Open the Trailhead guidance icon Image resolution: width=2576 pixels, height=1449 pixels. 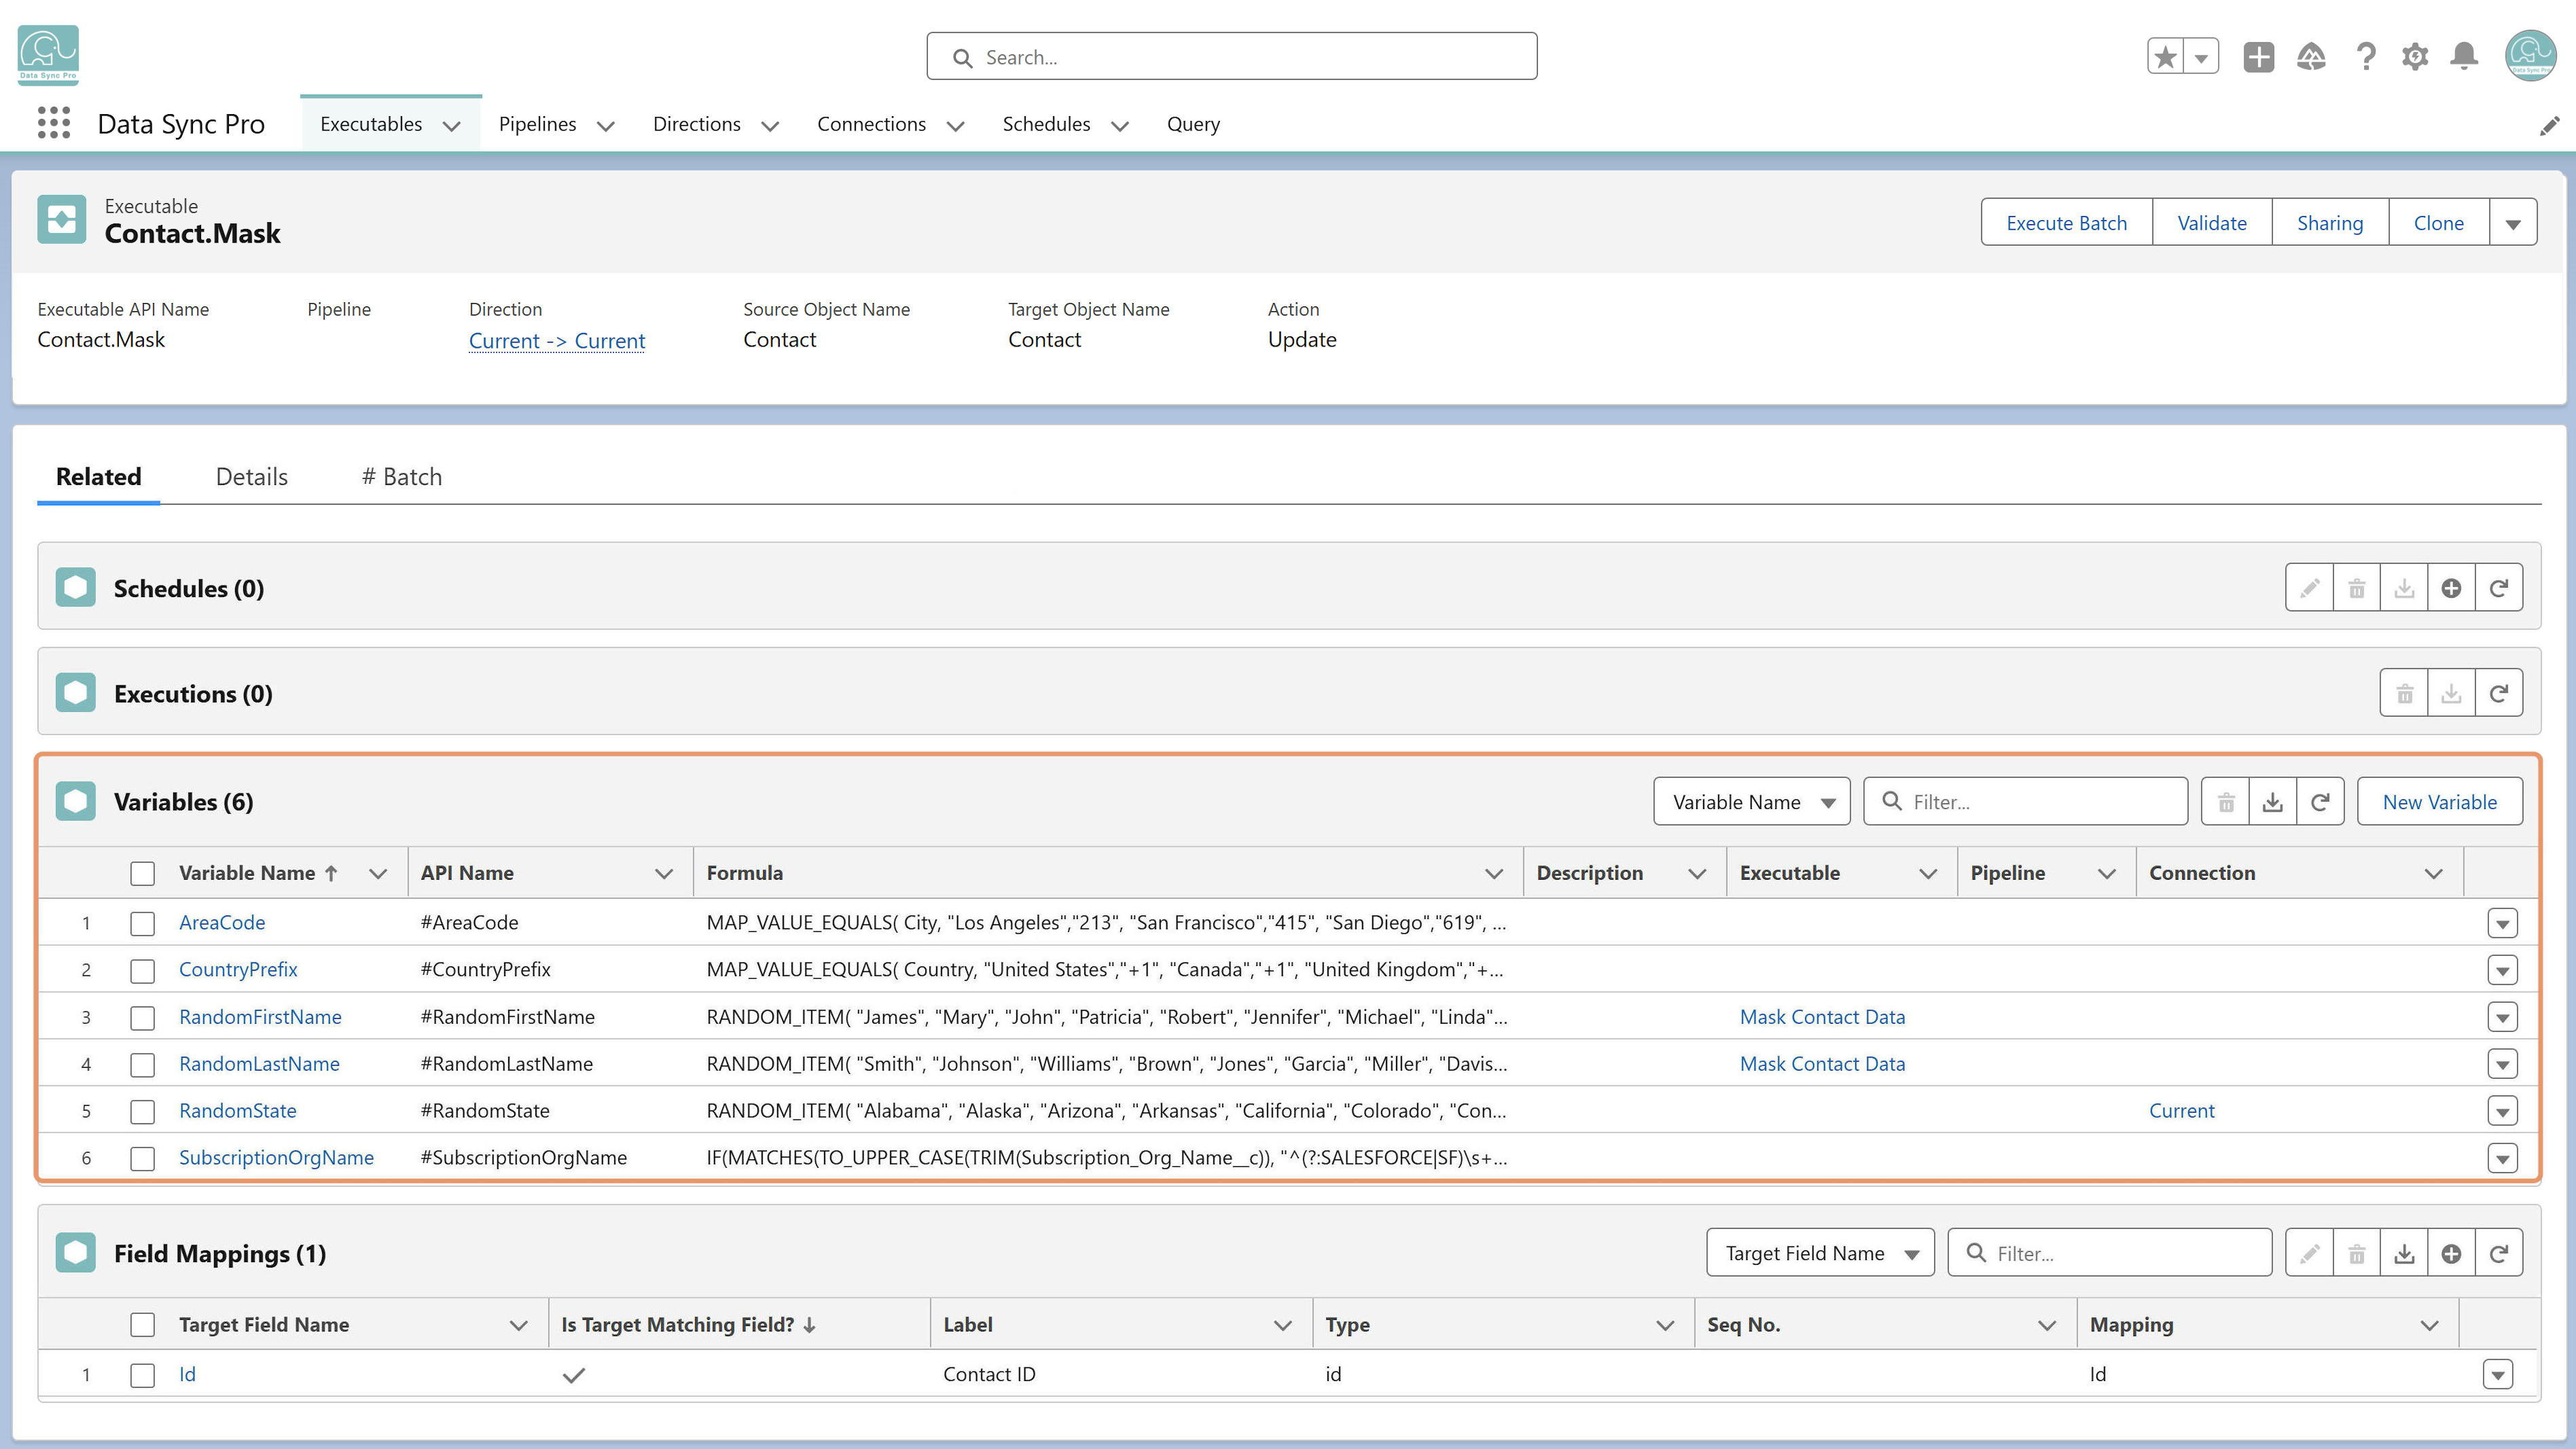[2310, 57]
